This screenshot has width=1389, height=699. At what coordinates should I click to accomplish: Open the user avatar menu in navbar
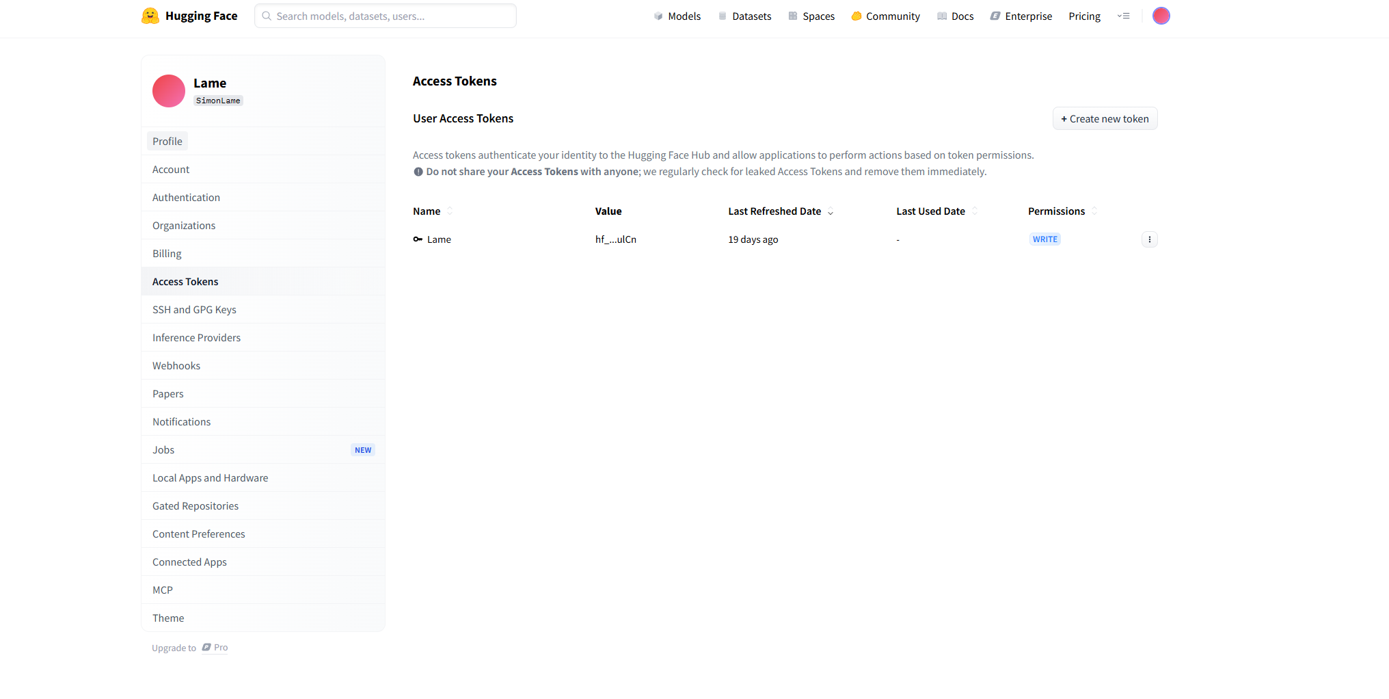pos(1161,16)
